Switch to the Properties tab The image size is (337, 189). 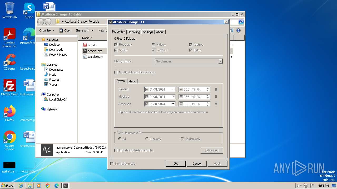tap(118, 31)
